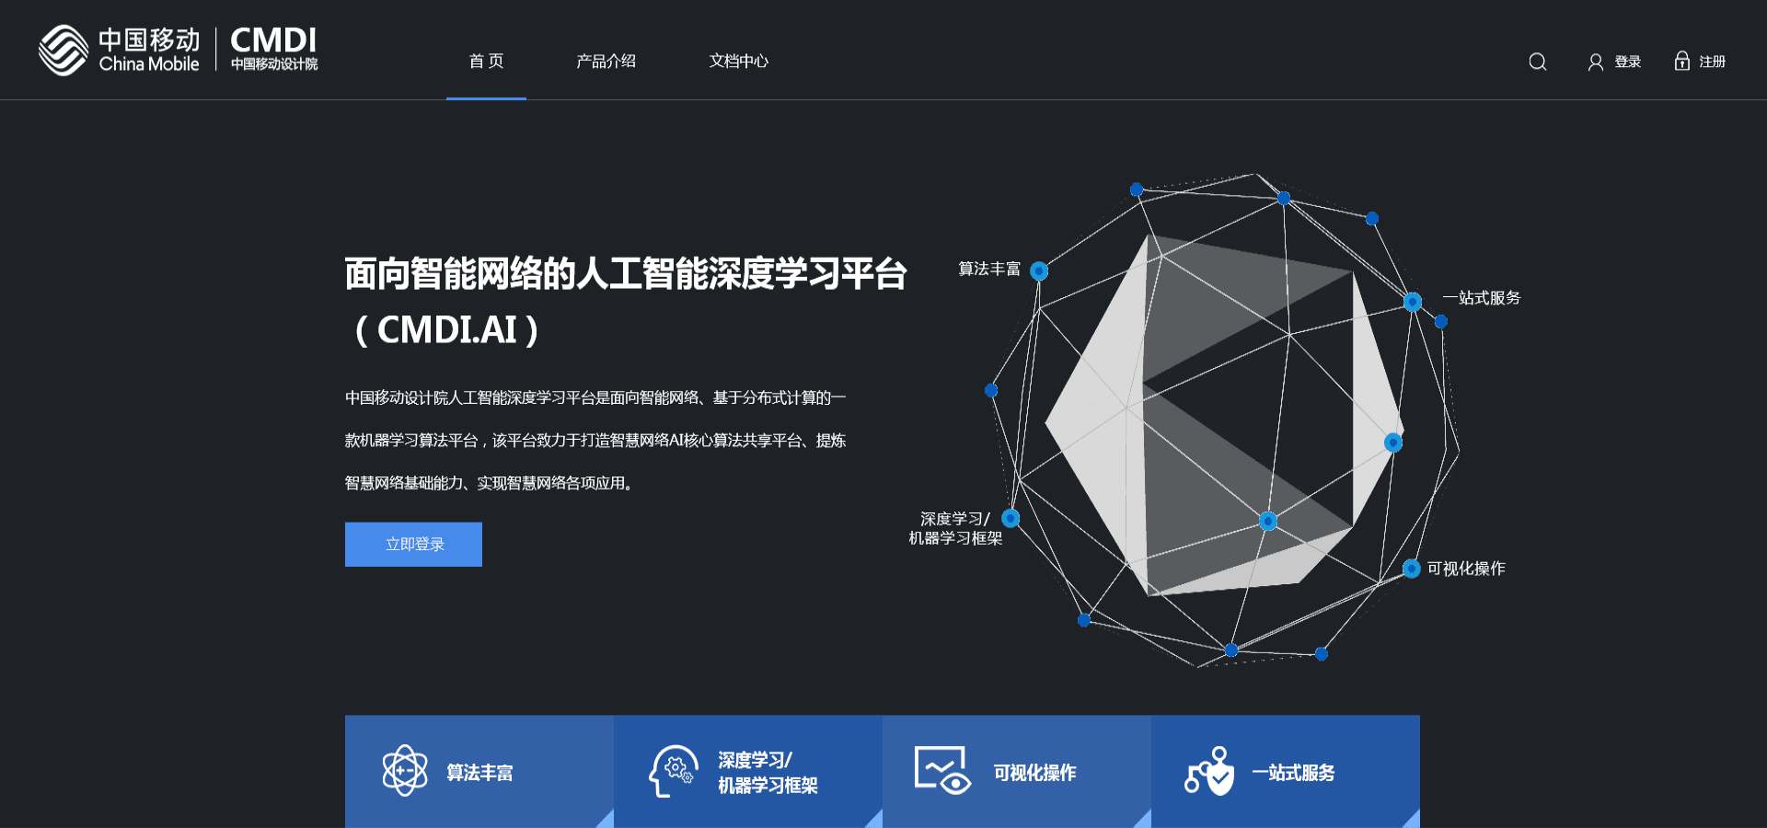Viewport: 1767px width, 828px height.
Task: Click the 立即登录 button
Action: coord(413,545)
